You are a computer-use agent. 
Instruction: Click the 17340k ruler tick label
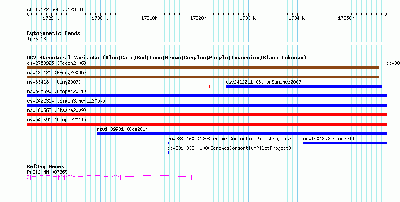[x=297, y=18]
